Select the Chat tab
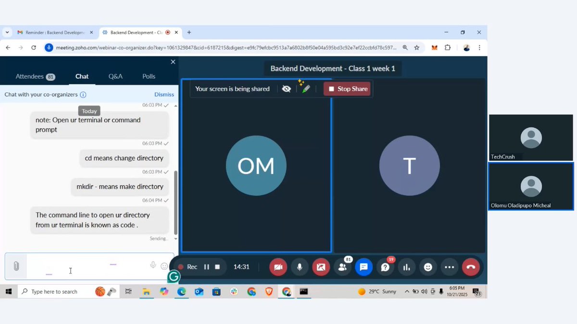Screen dimensions: 577x324 (82, 76)
